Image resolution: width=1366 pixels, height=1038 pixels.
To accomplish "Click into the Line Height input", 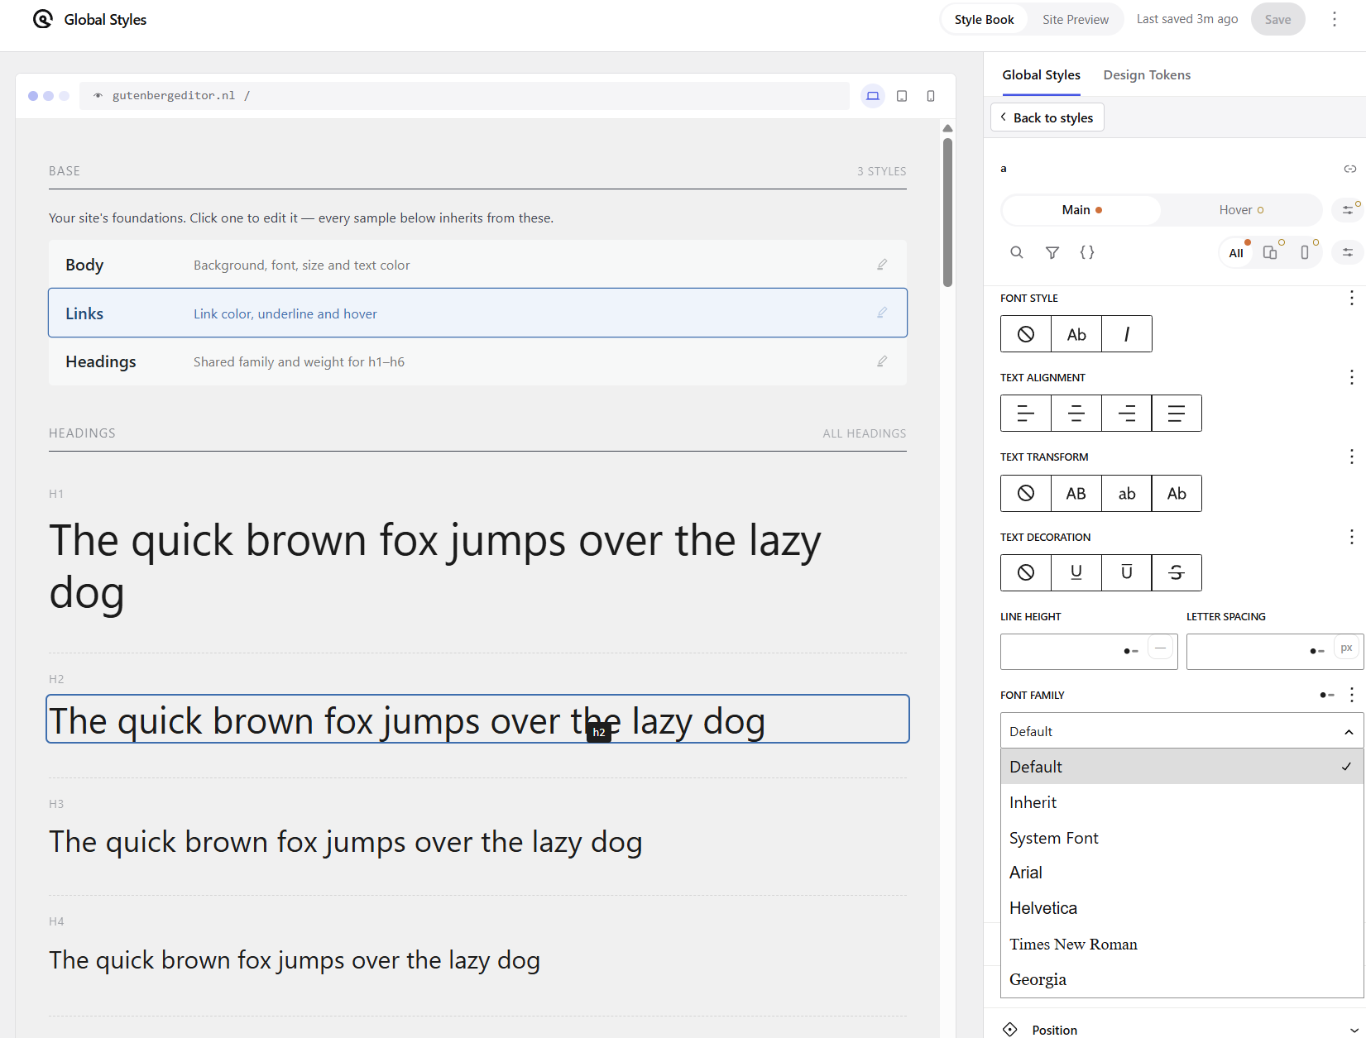I will (x=1062, y=652).
